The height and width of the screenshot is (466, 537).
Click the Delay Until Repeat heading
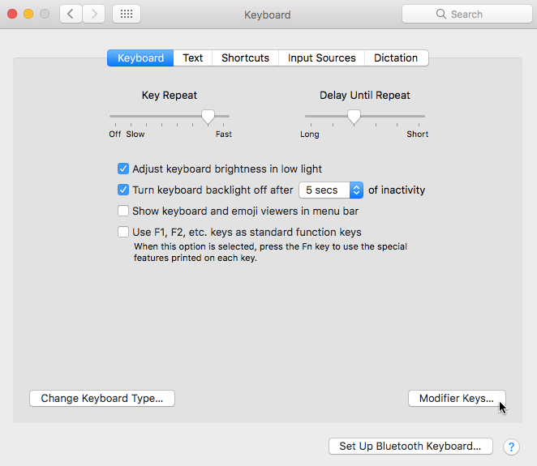click(365, 95)
